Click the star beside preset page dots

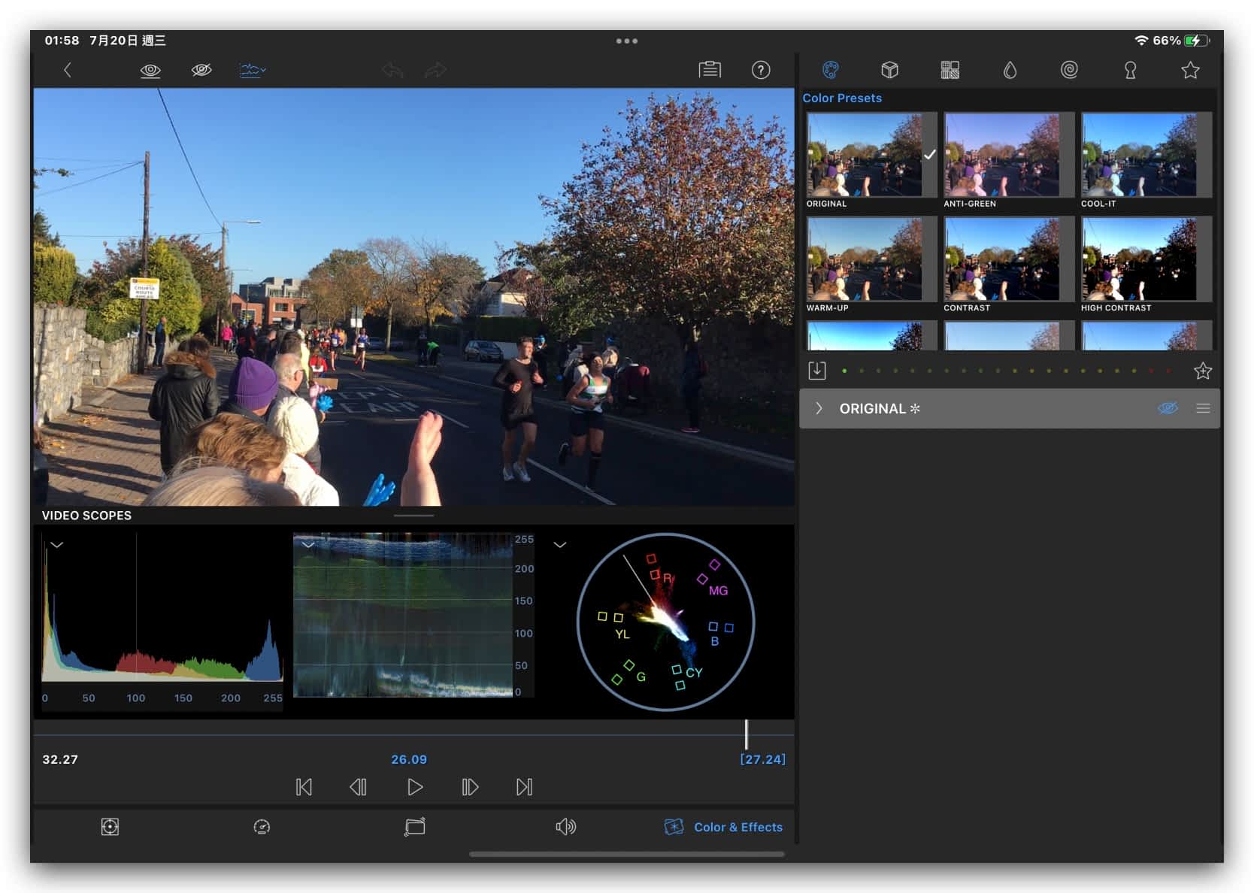click(1203, 371)
